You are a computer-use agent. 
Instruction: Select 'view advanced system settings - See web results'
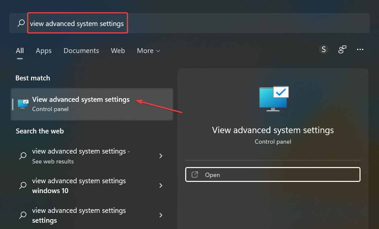point(92,156)
